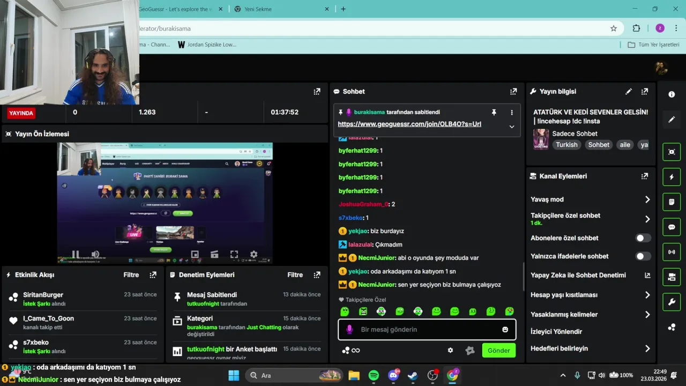Toggle stream preview icon in right sidebar
Viewport: 686px width, 386px height.
click(672, 152)
